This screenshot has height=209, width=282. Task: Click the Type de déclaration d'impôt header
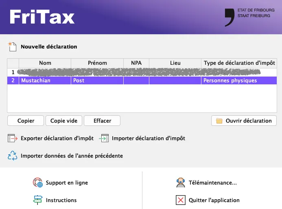[x=239, y=63]
